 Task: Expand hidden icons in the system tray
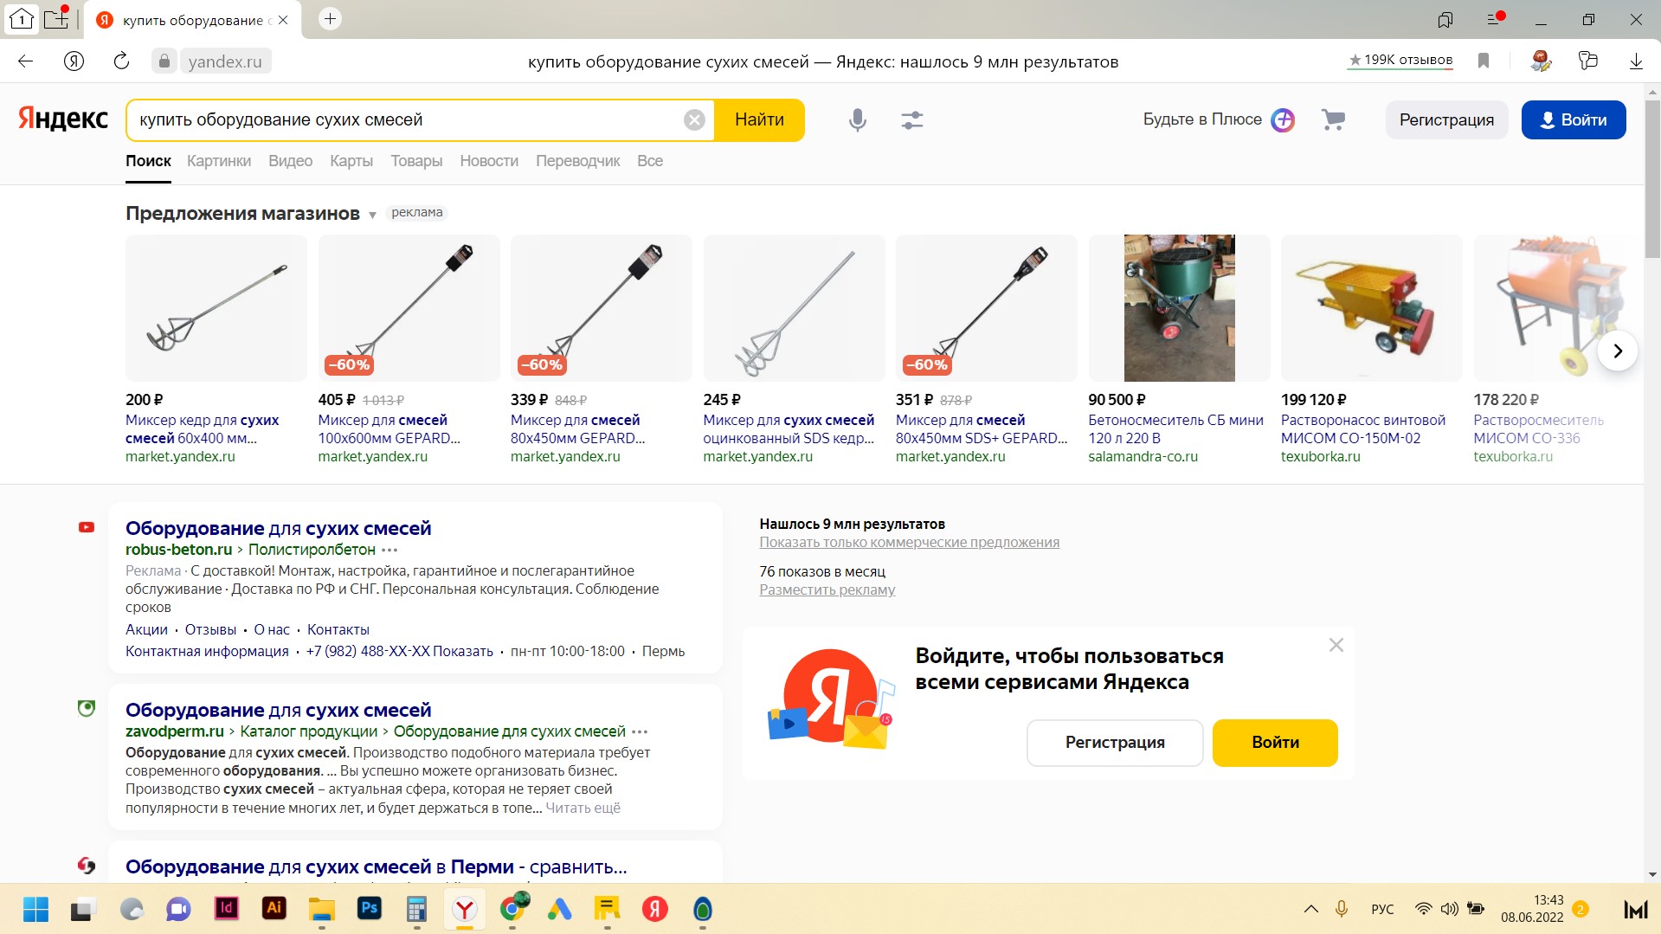(x=1310, y=909)
